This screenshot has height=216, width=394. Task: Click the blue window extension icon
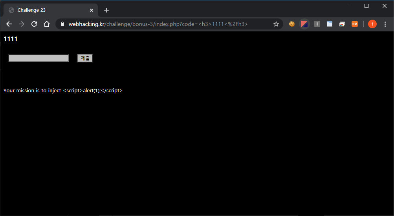click(x=330, y=24)
